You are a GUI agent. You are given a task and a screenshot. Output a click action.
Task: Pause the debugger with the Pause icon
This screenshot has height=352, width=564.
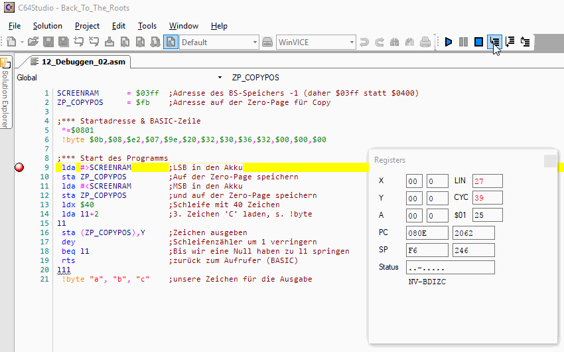464,42
